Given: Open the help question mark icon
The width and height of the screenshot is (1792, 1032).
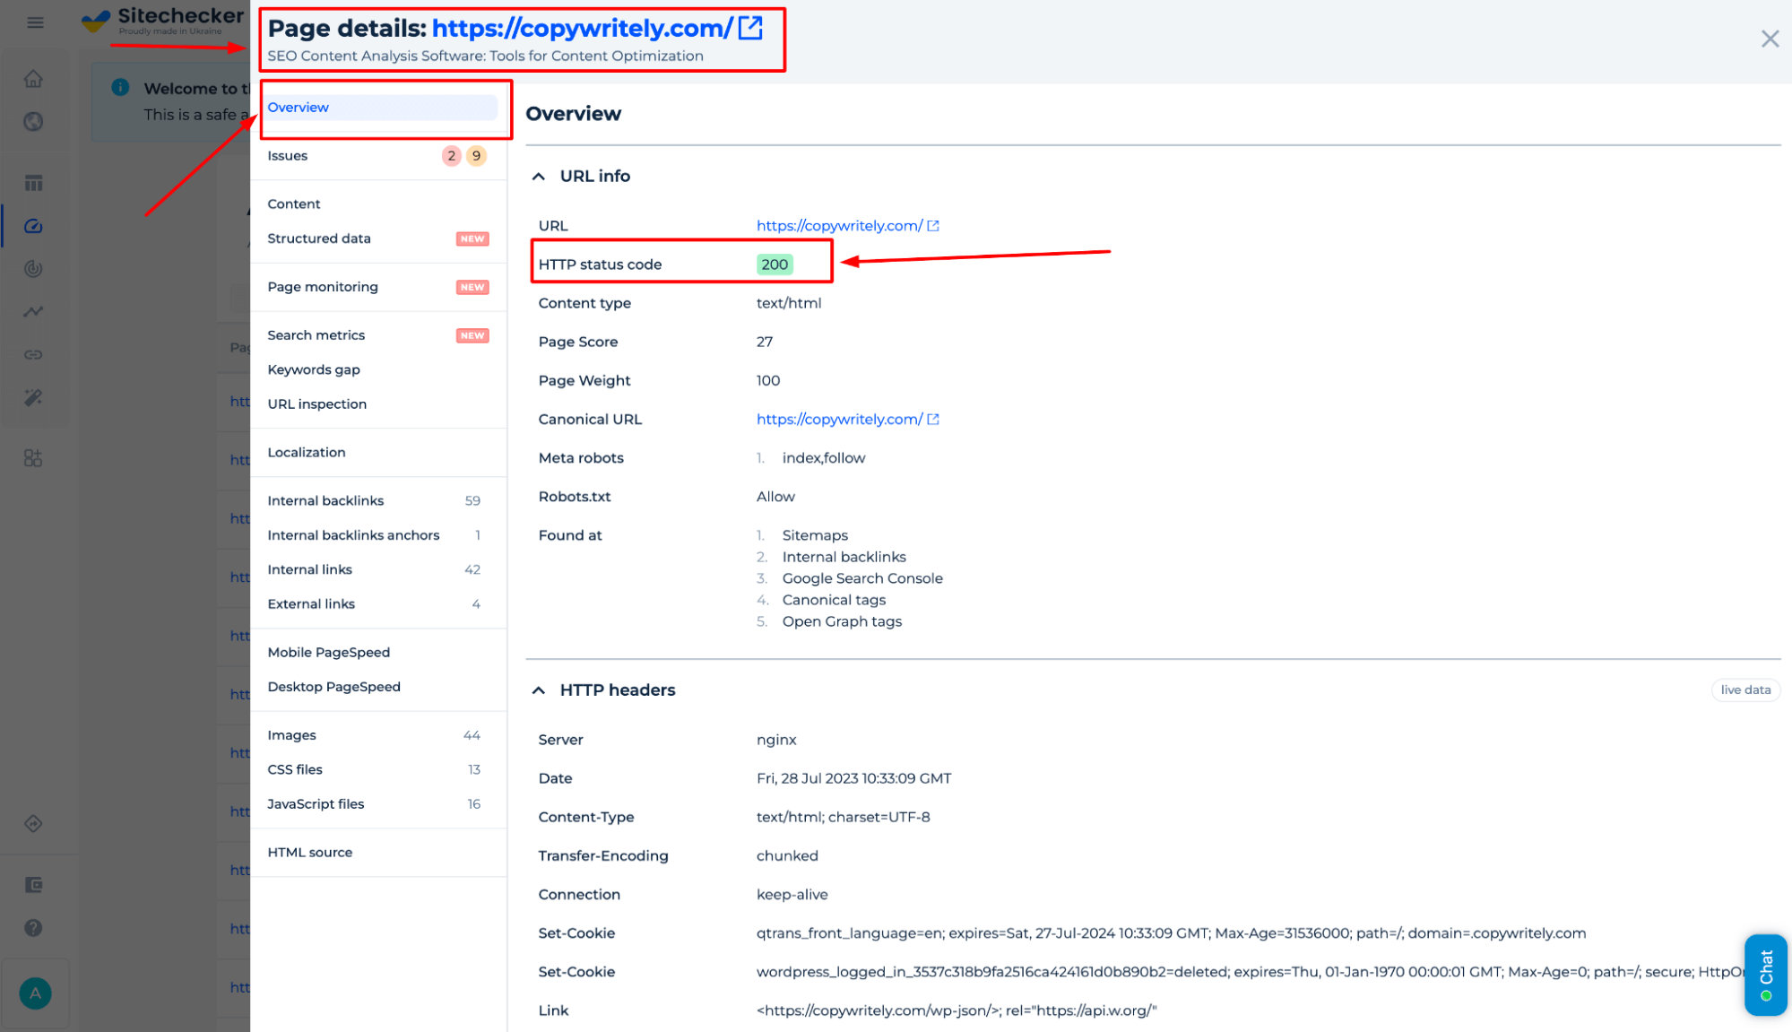Looking at the screenshot, I should [33, 928].
